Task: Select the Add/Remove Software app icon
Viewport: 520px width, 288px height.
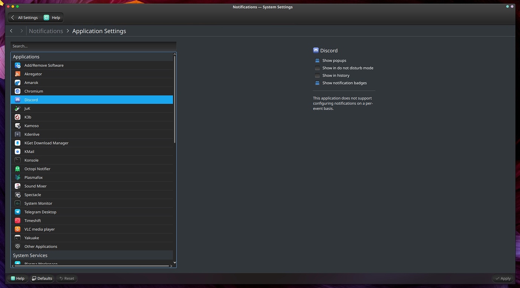Action: click(17, 65)
